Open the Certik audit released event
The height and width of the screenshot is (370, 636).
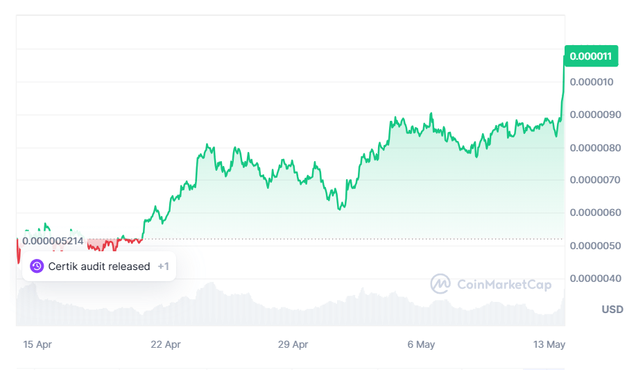(x=99, y=267)
